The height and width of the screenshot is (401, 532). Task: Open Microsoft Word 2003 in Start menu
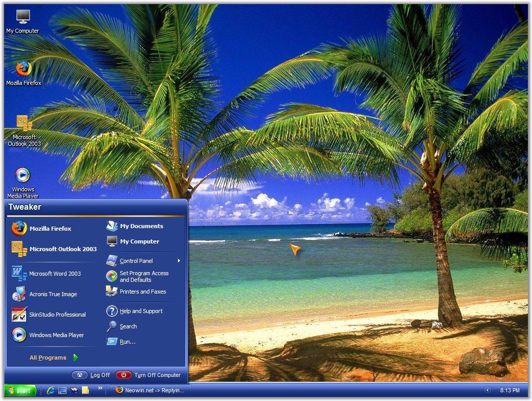click(x=54, y=274)
